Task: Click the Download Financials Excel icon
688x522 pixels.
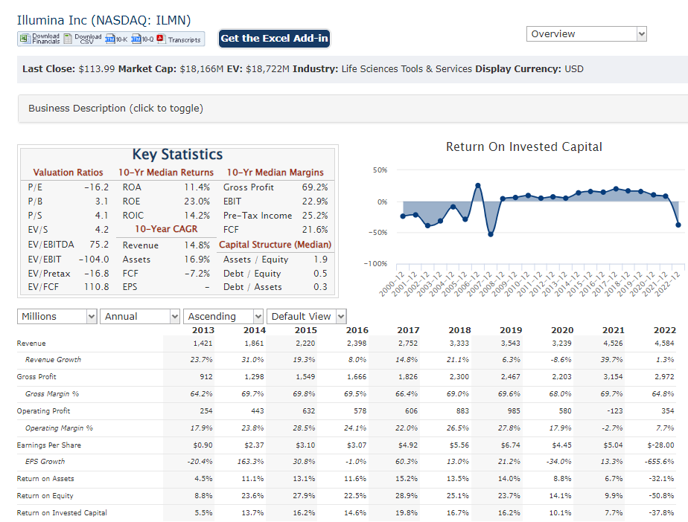Action: pyautogui.click(x=25, y=39)
